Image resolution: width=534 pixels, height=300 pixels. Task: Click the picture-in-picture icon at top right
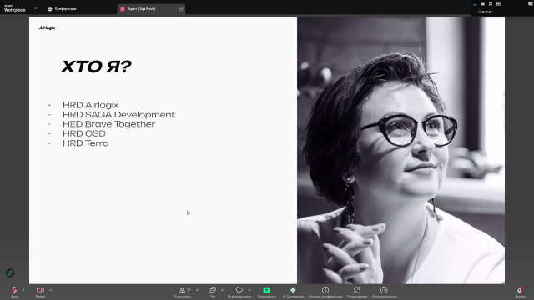(531, 3)
